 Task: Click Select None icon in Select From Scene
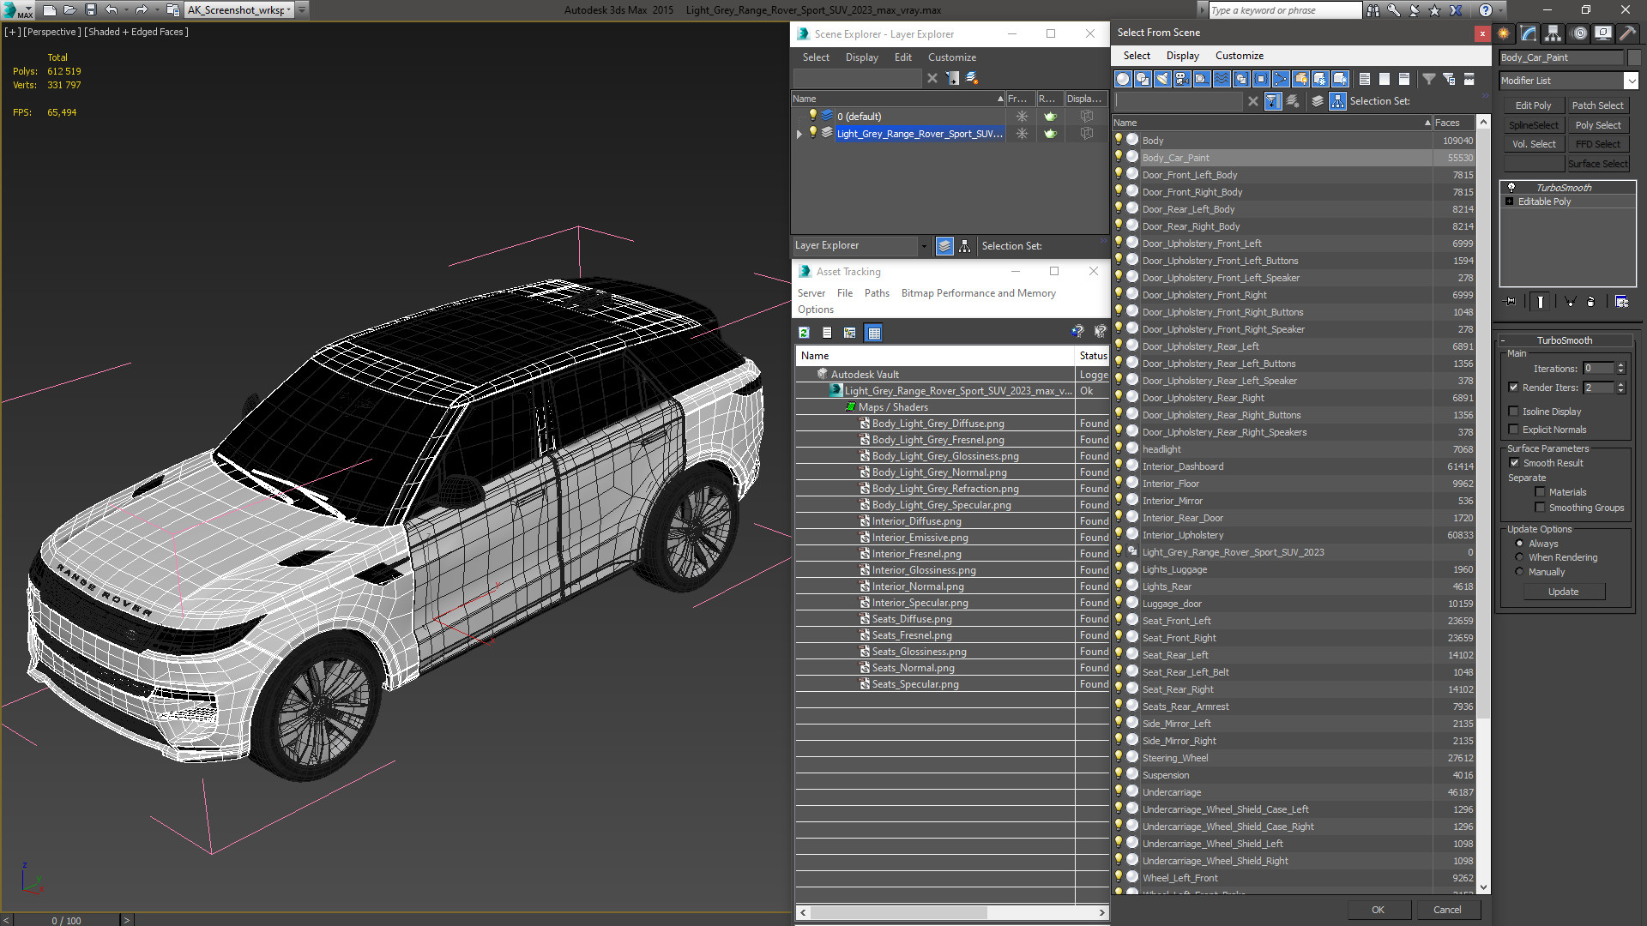pos(1385,79)
